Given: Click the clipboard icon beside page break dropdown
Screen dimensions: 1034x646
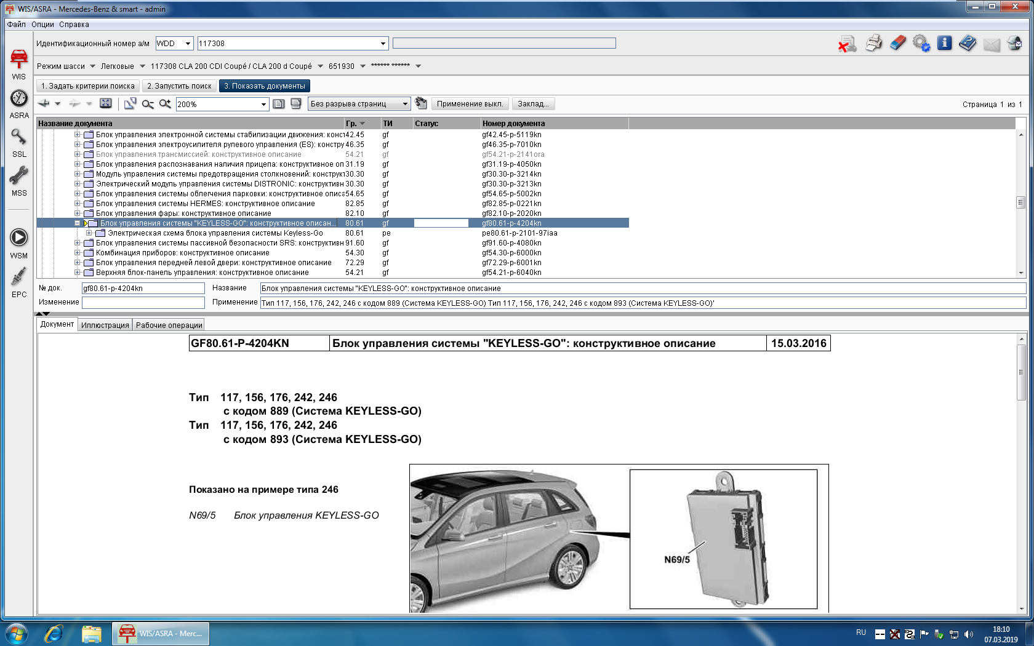Looking at the screenshot, I should [421, 103].
